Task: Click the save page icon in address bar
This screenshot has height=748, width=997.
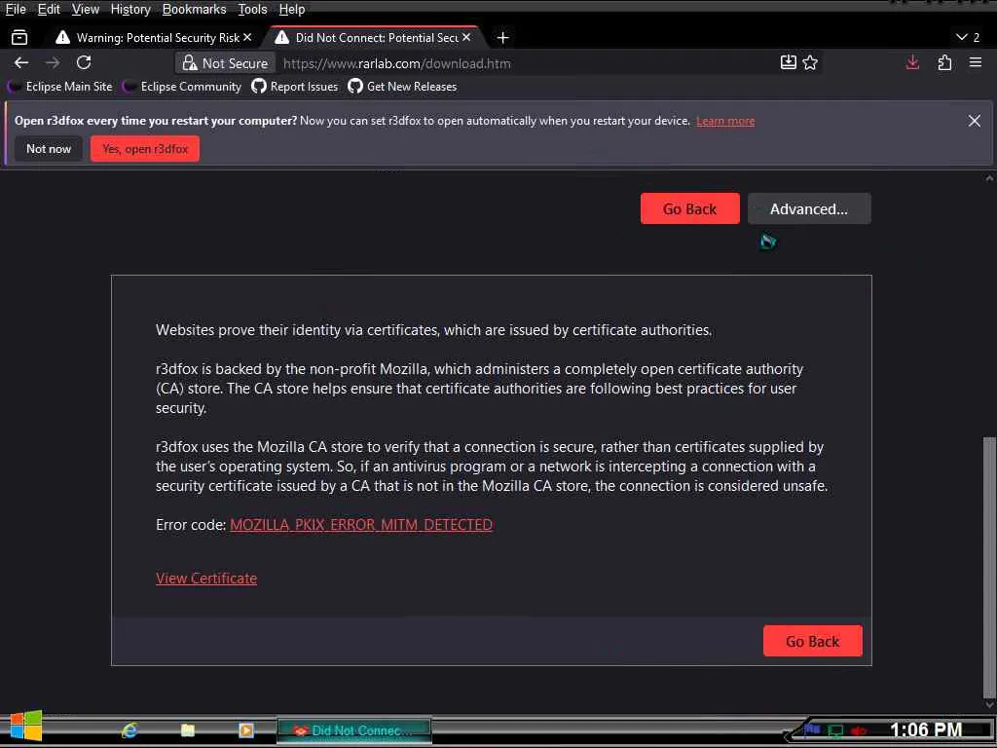Action: pos(789,62)
